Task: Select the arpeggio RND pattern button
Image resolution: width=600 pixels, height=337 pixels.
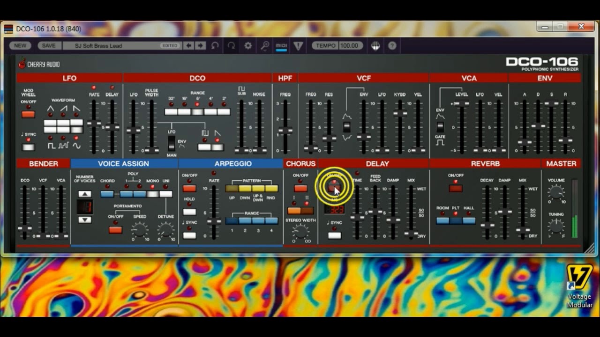Action: [271, 188]
